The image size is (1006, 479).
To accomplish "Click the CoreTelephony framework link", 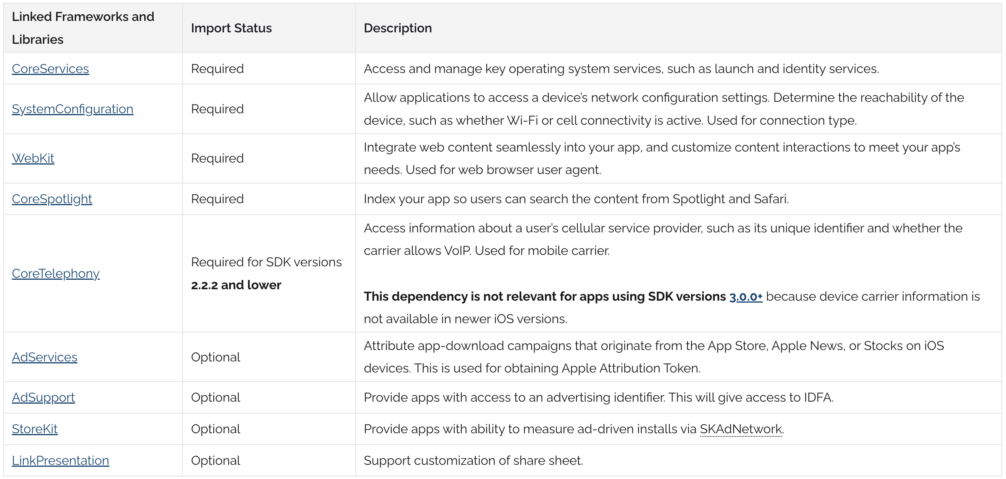I will [x=55, y=273].
